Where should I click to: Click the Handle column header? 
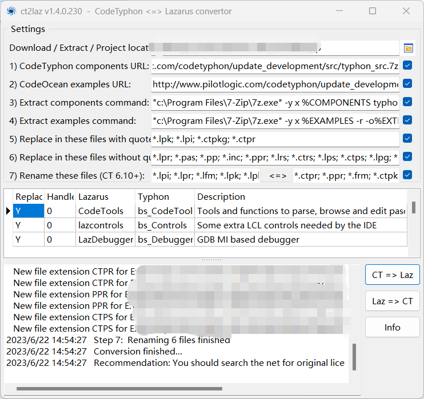(60, 197)
